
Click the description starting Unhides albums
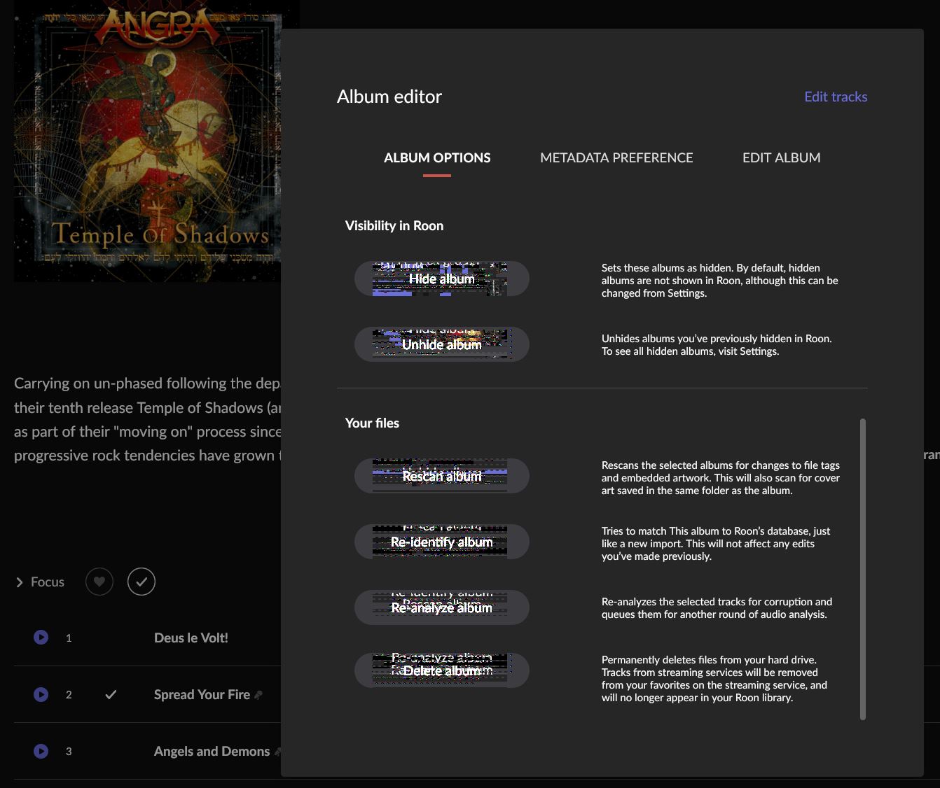tap(717, 345)
